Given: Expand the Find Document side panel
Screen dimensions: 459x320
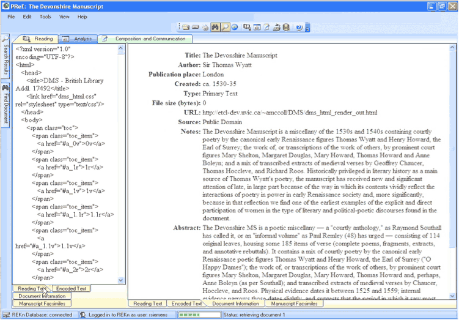Looking at the screenshot, I should coord(6,106).
